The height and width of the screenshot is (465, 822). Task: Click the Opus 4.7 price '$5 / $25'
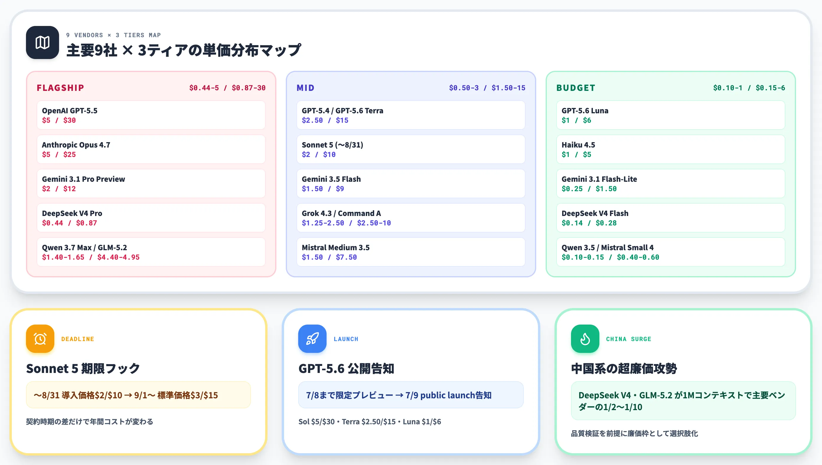pyautogui.click(x=59, y=155)
